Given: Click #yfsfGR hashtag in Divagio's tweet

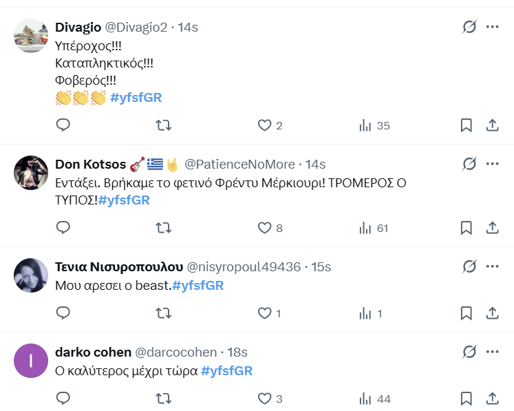Looking at the screenshot, I should [x=136, y=97].
